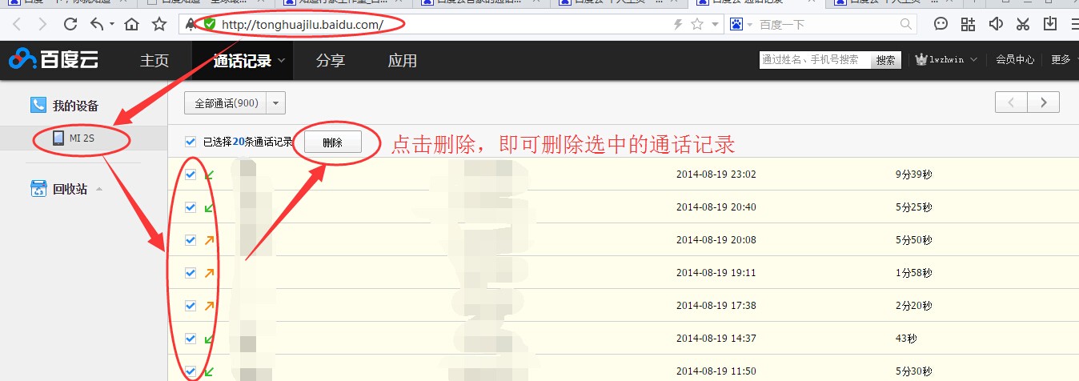The height and width of the screenshot is (381, 1079).
Task: Open the browser home page icon
Action: pyautogui.click(x=132, y=24)
